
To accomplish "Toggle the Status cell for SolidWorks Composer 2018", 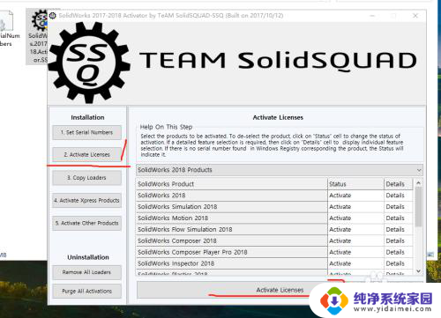I will click(x=355, y=240).
